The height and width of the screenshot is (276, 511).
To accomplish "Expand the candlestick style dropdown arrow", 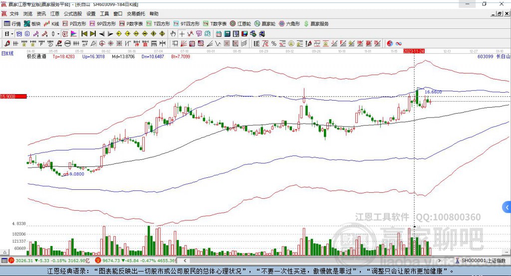I will (x=58, y=34).
